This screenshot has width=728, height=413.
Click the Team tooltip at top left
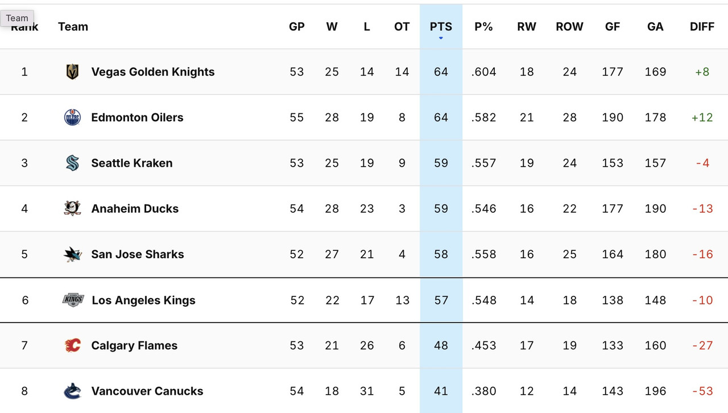tap(17, 18)
